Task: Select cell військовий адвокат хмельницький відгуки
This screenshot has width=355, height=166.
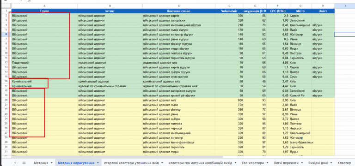Action: 179,25
